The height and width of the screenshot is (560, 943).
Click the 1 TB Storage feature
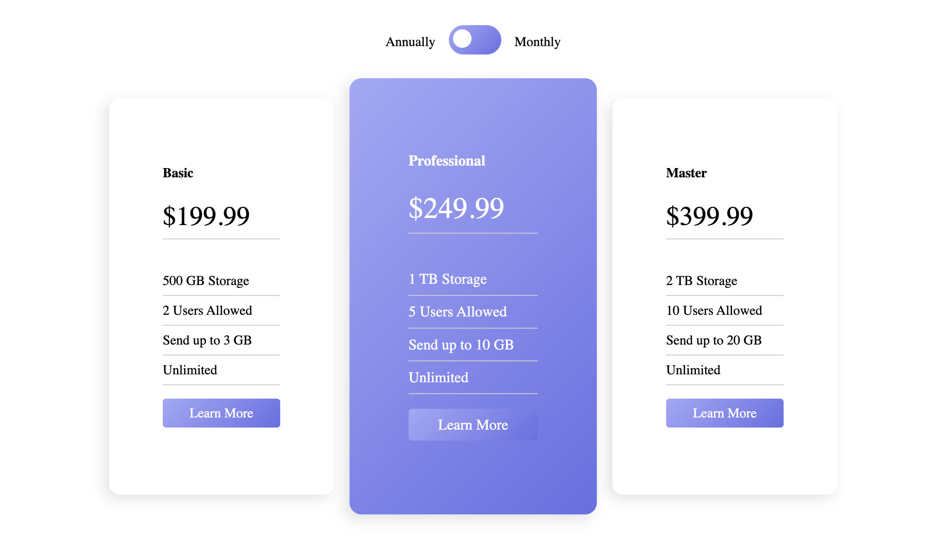[x=448, y=279]
